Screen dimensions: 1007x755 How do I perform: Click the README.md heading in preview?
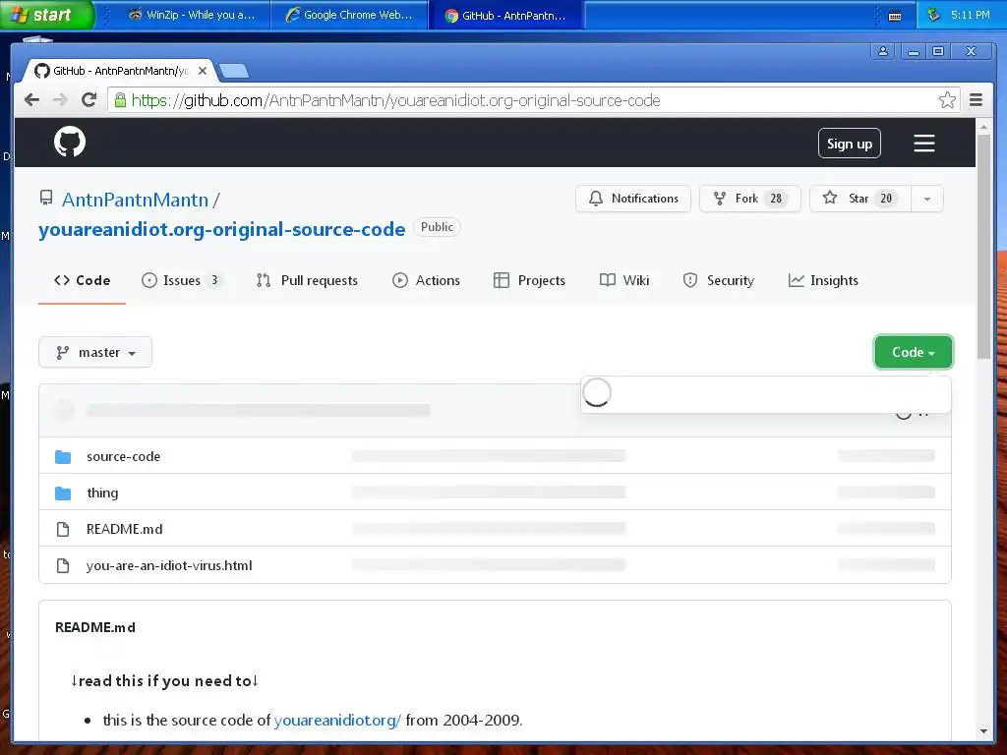(x=95, y=627)
